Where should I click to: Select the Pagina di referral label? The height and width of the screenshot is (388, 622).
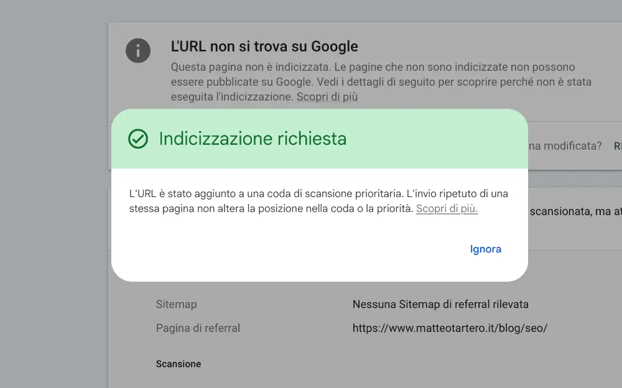[198, 328]
